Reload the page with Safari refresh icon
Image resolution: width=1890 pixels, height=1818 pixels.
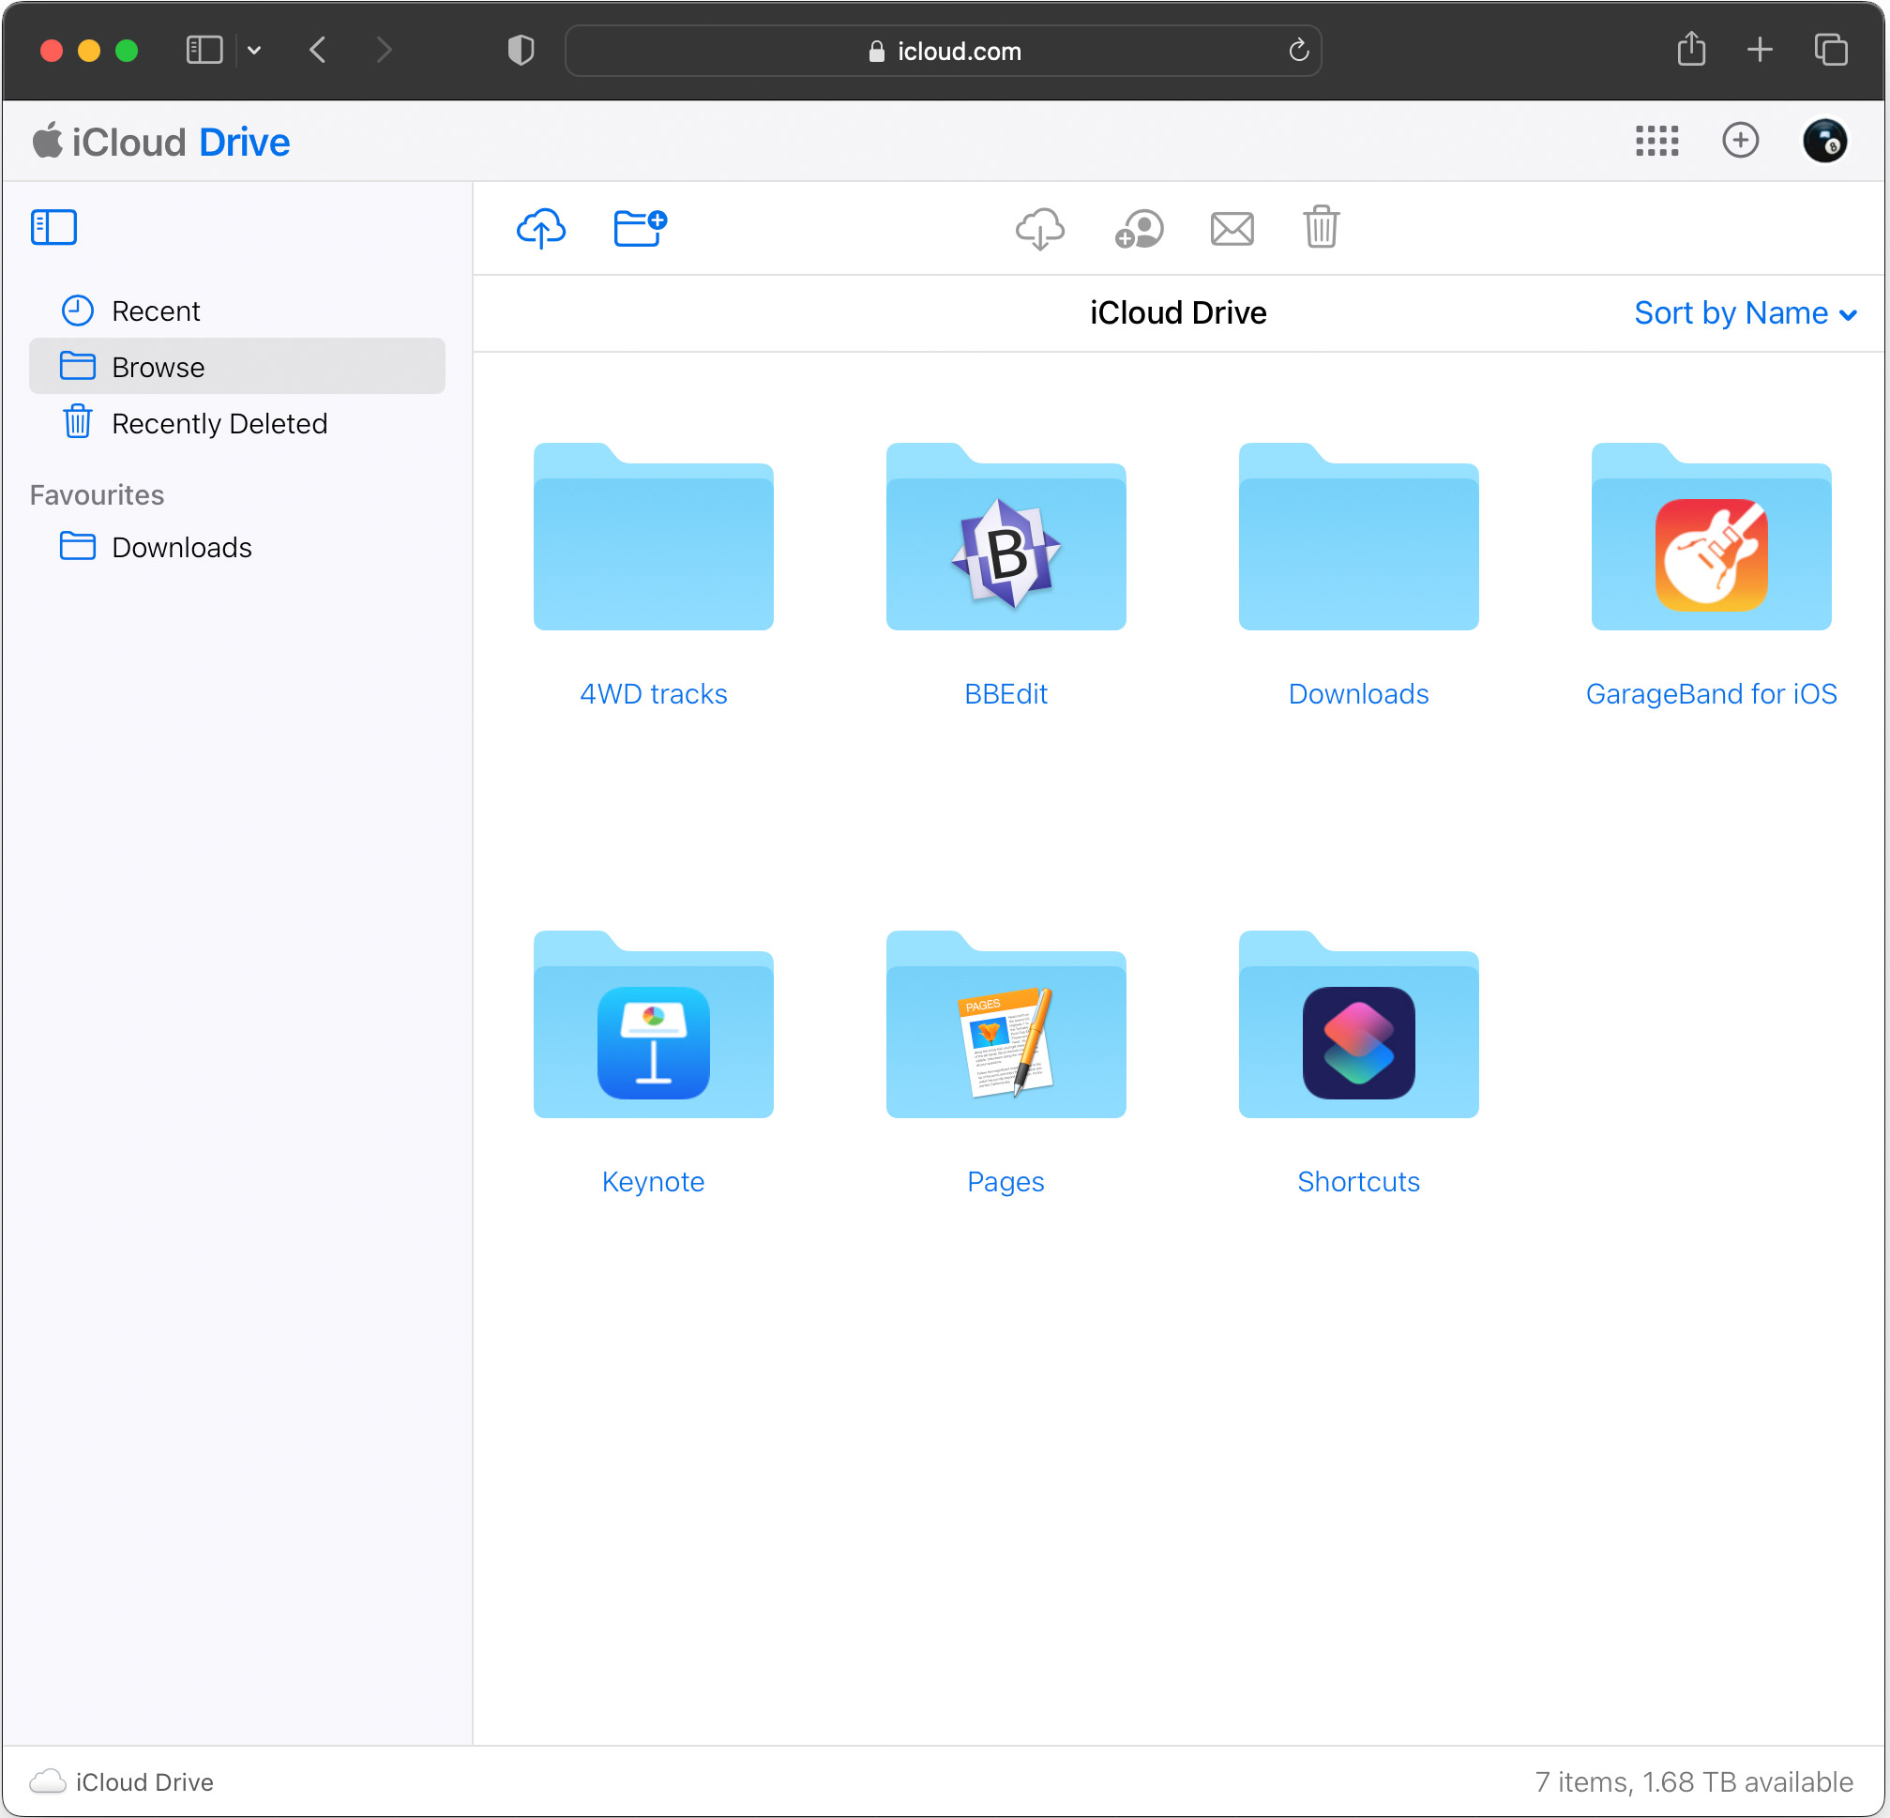pyautogui.click(x=1298, y=50)
